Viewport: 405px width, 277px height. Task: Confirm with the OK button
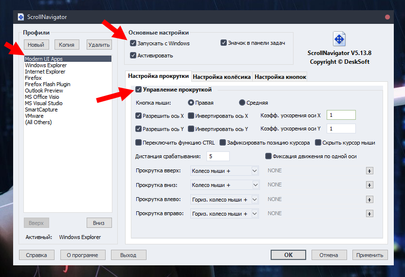288,255
